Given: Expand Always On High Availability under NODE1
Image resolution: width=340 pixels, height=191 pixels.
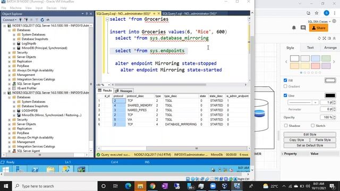Looking at the screenshot, I should (10, 71).
